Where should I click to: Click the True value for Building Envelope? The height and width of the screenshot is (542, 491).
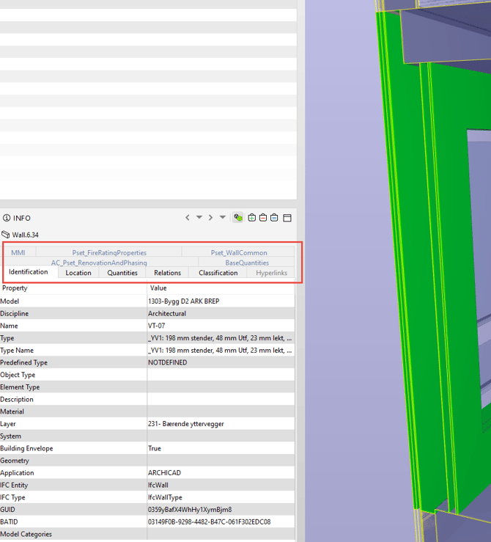point(155,448)
